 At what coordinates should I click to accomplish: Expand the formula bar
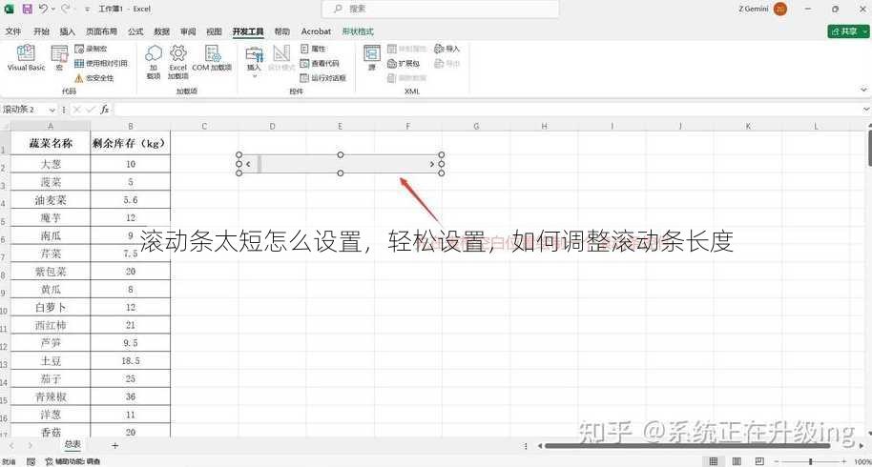(866, 110)
